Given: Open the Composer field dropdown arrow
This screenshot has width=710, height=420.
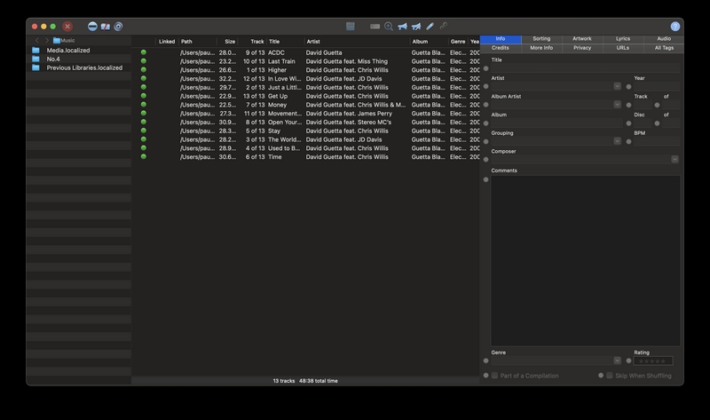Looking at the screenshot, I should 674,160.
